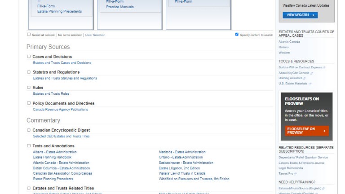This screenshot has width=345, height=194.
Task: Click external-link icon beside Build-a-Will
Action: [x=324, y=68]
